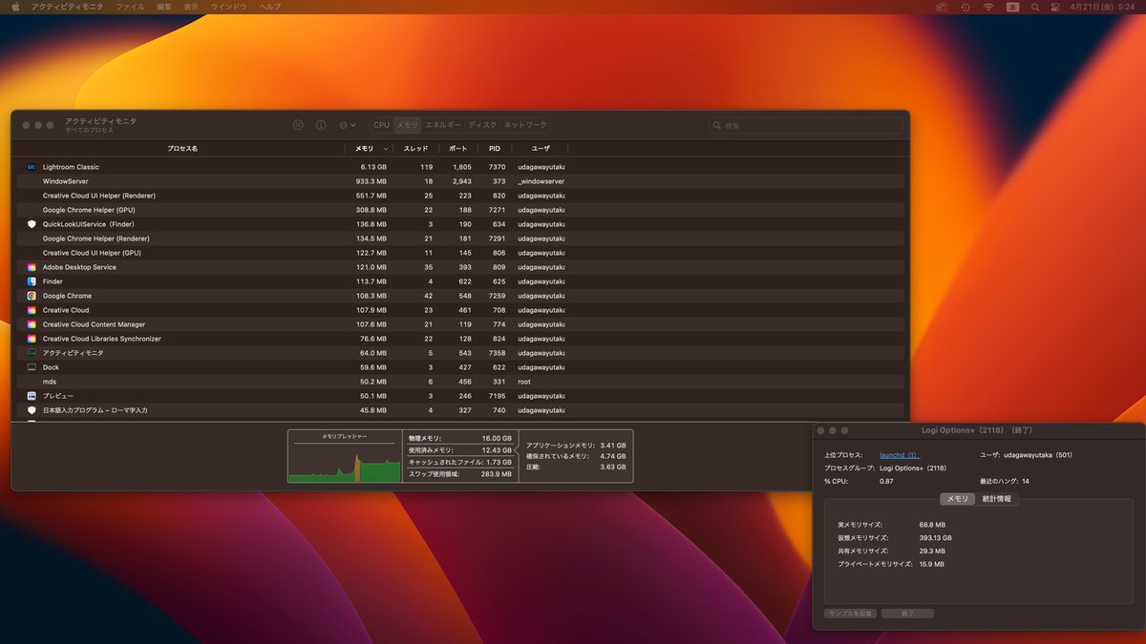Click the Creative Cloud process row icon
The width and height of the screenshot is (1146, 644).
(x=32, y=310)
